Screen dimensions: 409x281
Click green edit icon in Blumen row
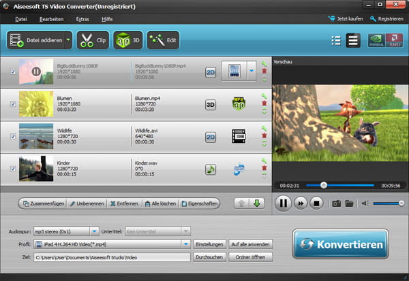[x=264, y=96]
